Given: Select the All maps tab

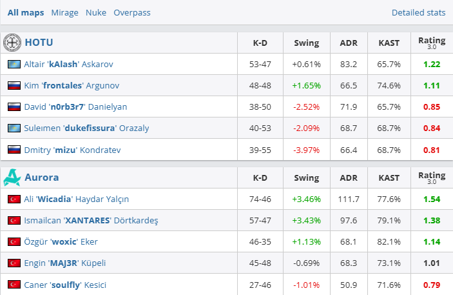Looking at the screenshot, I should coord(26,12).
